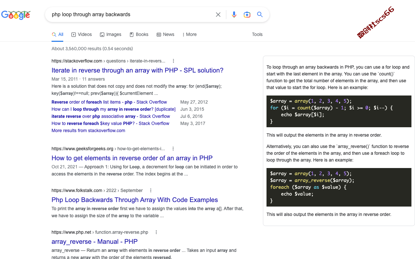
Task: Open options menu for the geeksforgeeks.org result
Action: (x=173, y=149)
